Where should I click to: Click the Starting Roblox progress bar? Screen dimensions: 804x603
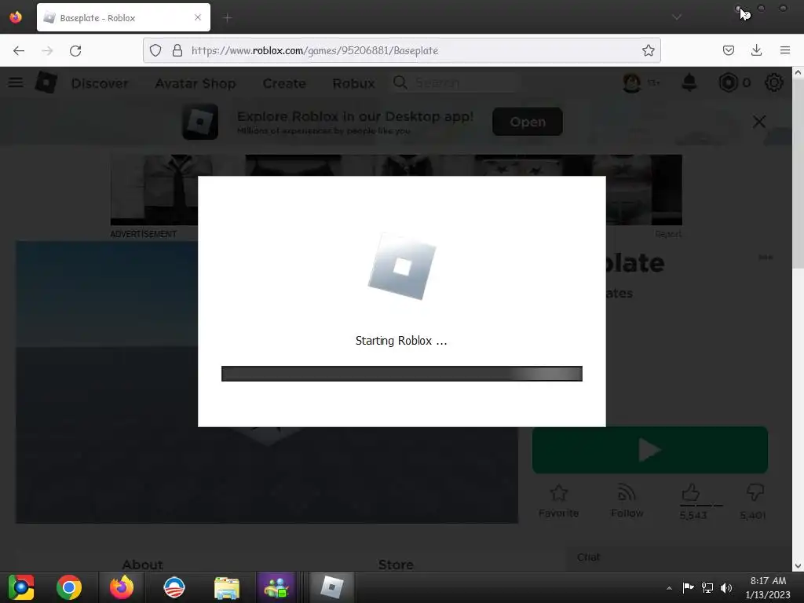pos(401,373)
